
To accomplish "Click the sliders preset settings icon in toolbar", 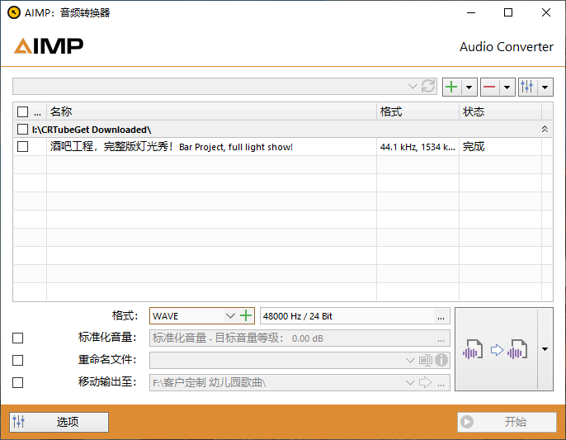I will point(527,87).
